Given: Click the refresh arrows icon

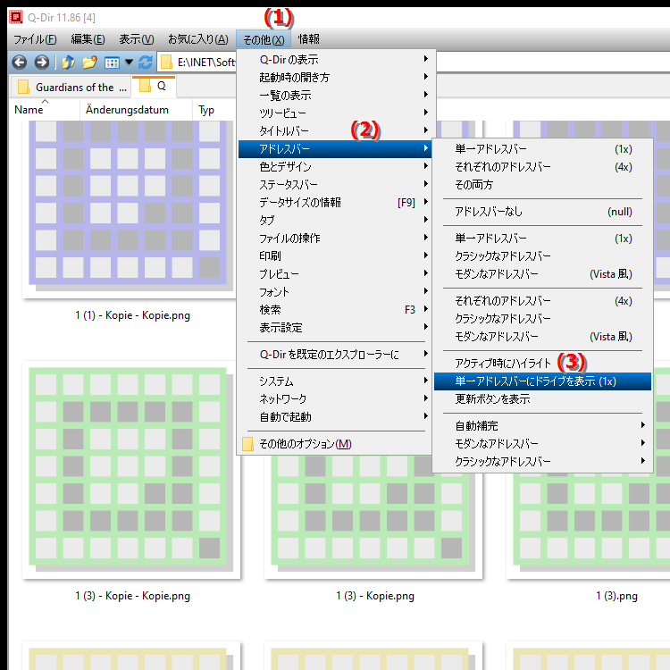Looking at the screenshot, I should (146, 63).
